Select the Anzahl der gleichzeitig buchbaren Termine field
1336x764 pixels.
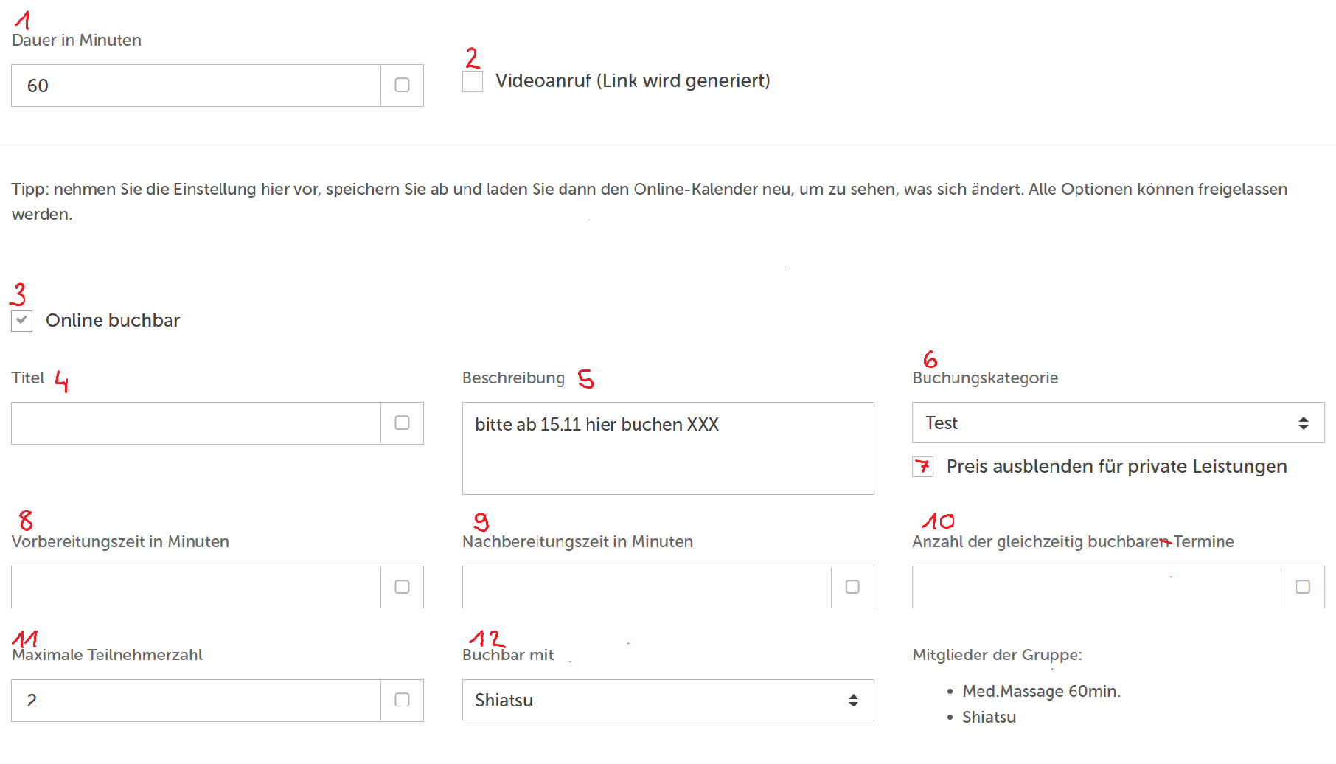click(x=1096, y=587)
